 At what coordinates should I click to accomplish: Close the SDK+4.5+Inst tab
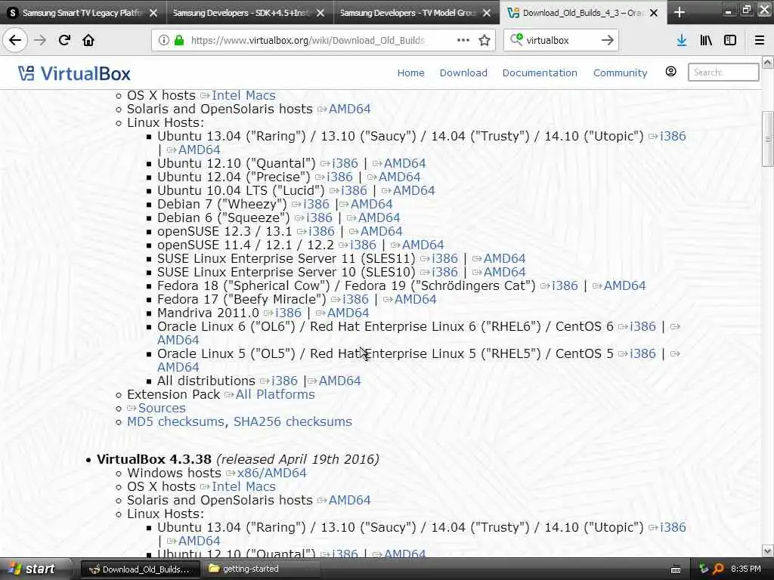click(x=320, y=13)
